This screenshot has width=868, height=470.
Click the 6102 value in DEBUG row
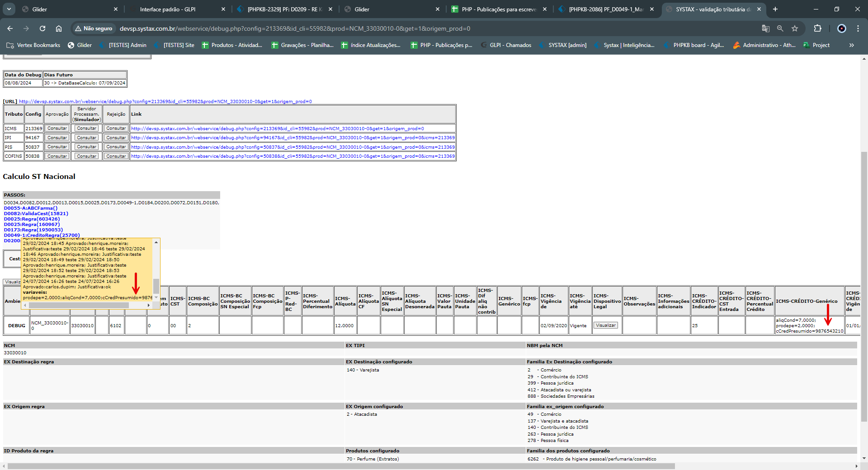(116, 326)
